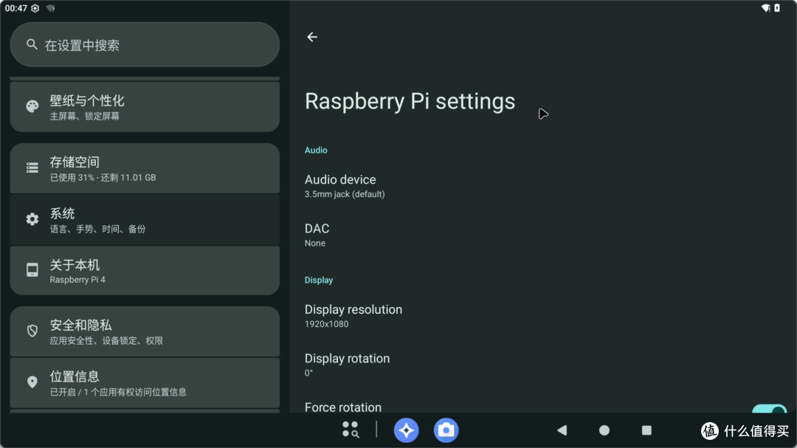797x448 pixels.
Task: Open 关于本机 Raspberry Pi 4 entry
Action: coord(145,271)
